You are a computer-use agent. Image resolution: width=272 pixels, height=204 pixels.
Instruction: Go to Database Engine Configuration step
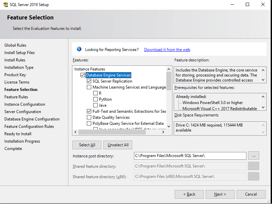pyautogui.click(x=32, y=119)
